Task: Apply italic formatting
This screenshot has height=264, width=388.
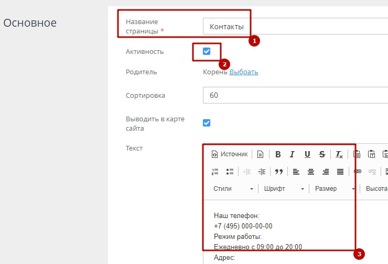Action: (292, 154)
